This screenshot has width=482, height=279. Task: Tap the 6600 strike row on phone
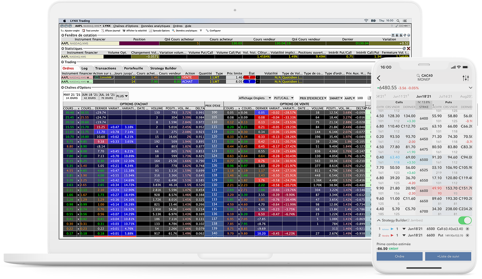point(424,191)
